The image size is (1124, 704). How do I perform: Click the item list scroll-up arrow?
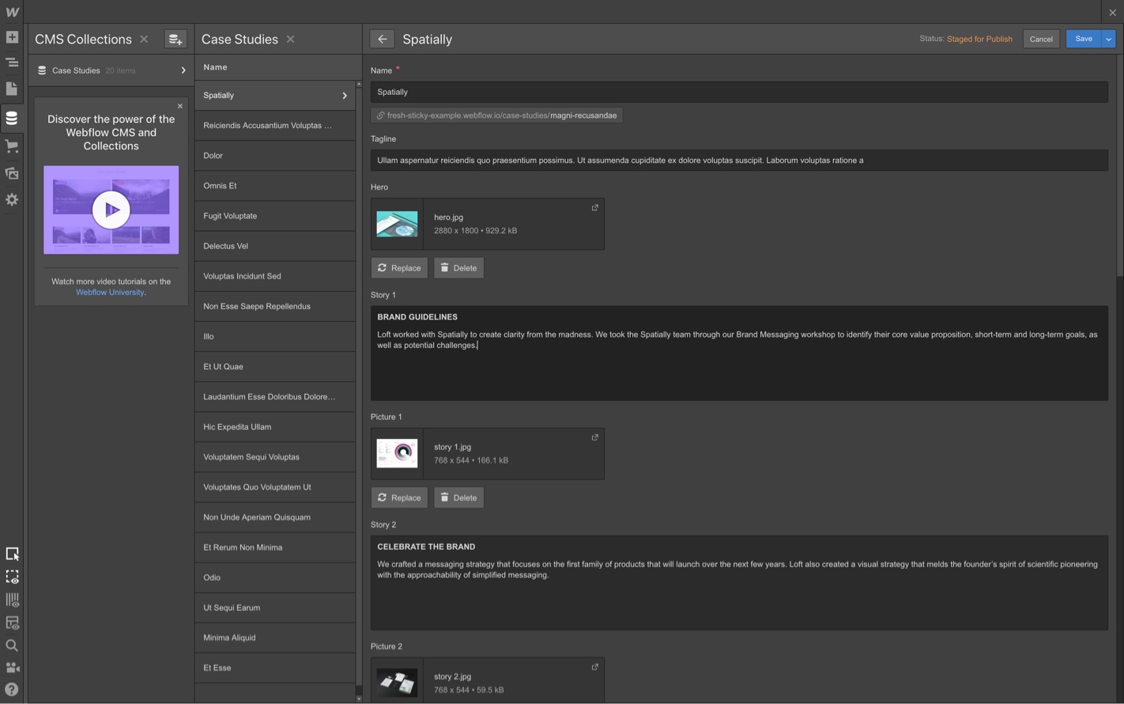click(x=359, y=84)
